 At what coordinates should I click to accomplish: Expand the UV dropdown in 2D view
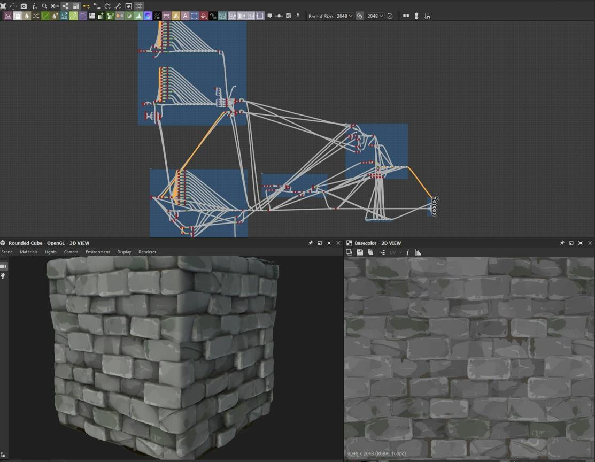click(x=396, y=252)
